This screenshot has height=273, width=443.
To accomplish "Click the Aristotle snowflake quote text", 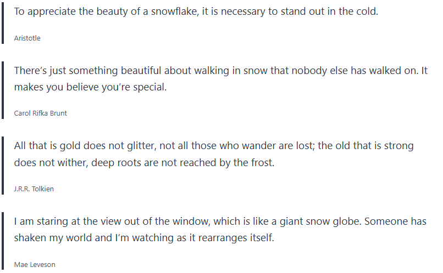I will pos(196,12).
